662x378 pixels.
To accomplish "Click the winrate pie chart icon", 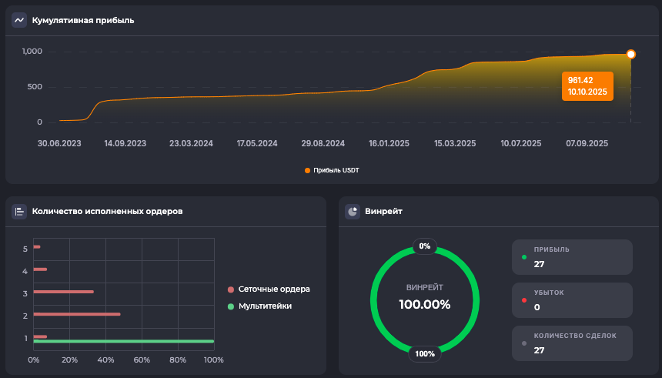I will coord(353,211).
